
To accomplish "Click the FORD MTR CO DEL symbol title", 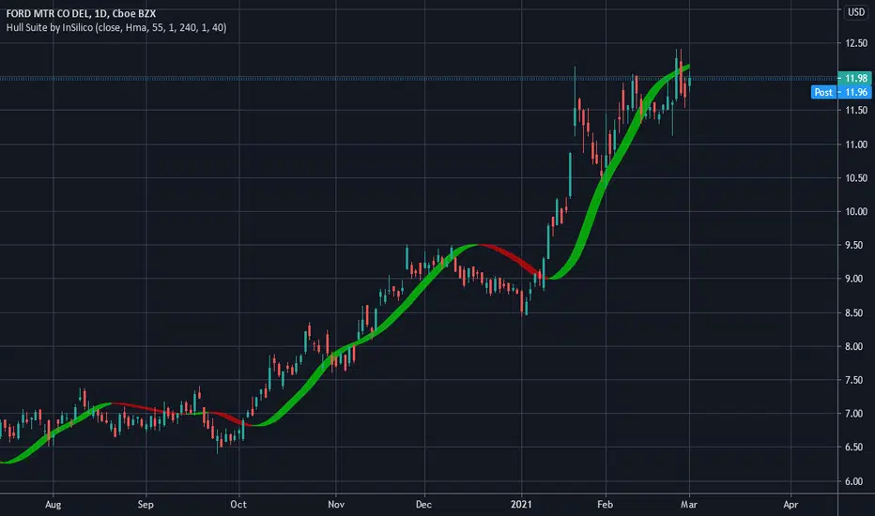I will click(81, 13).
